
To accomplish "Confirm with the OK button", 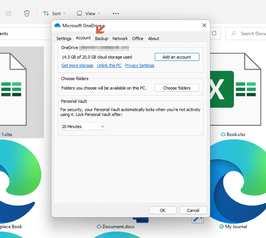I will [x=163, y=210].
